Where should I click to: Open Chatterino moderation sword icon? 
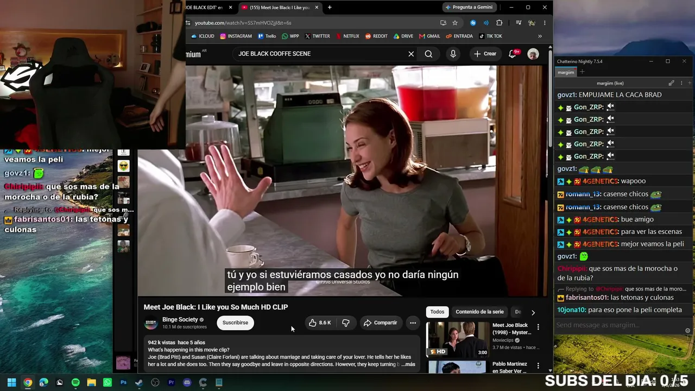671,83
